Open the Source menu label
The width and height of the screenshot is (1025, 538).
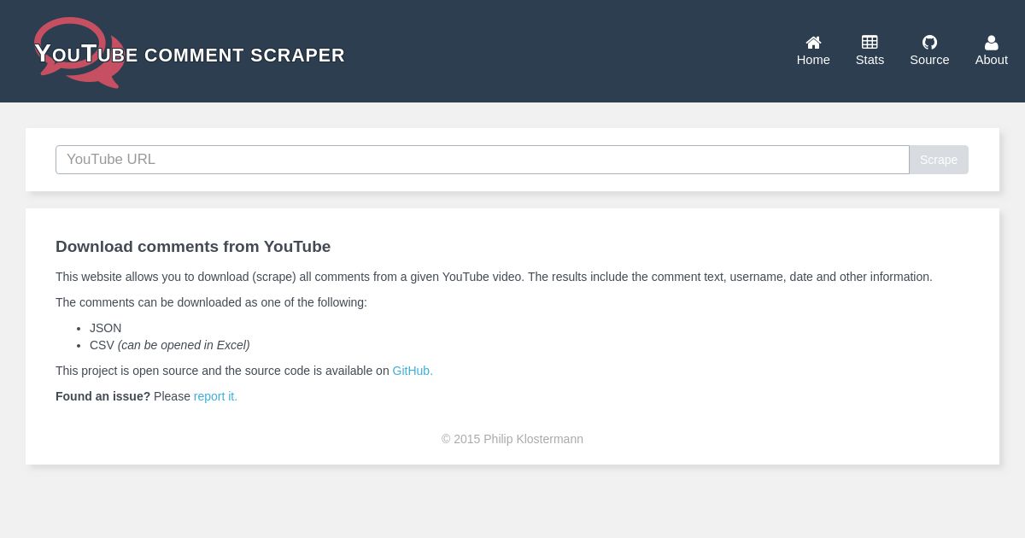click(929, 60)
